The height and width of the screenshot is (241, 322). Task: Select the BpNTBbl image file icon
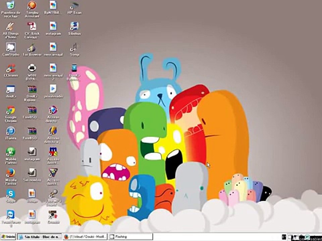tap(53, 7)
